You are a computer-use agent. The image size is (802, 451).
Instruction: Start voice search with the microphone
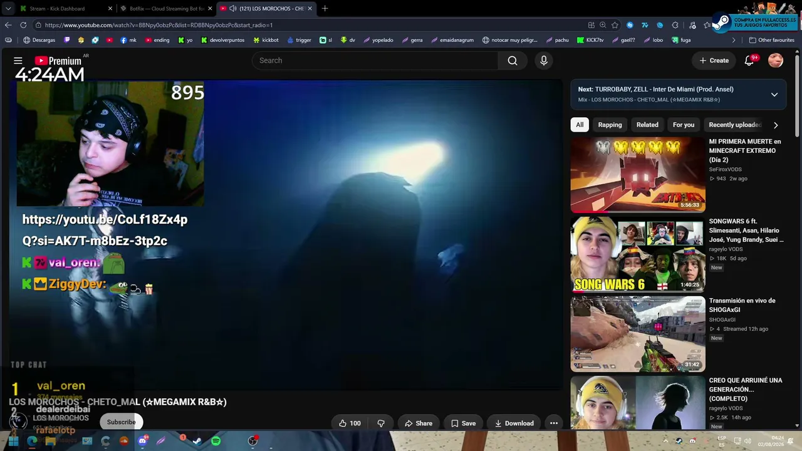(544, 61)
